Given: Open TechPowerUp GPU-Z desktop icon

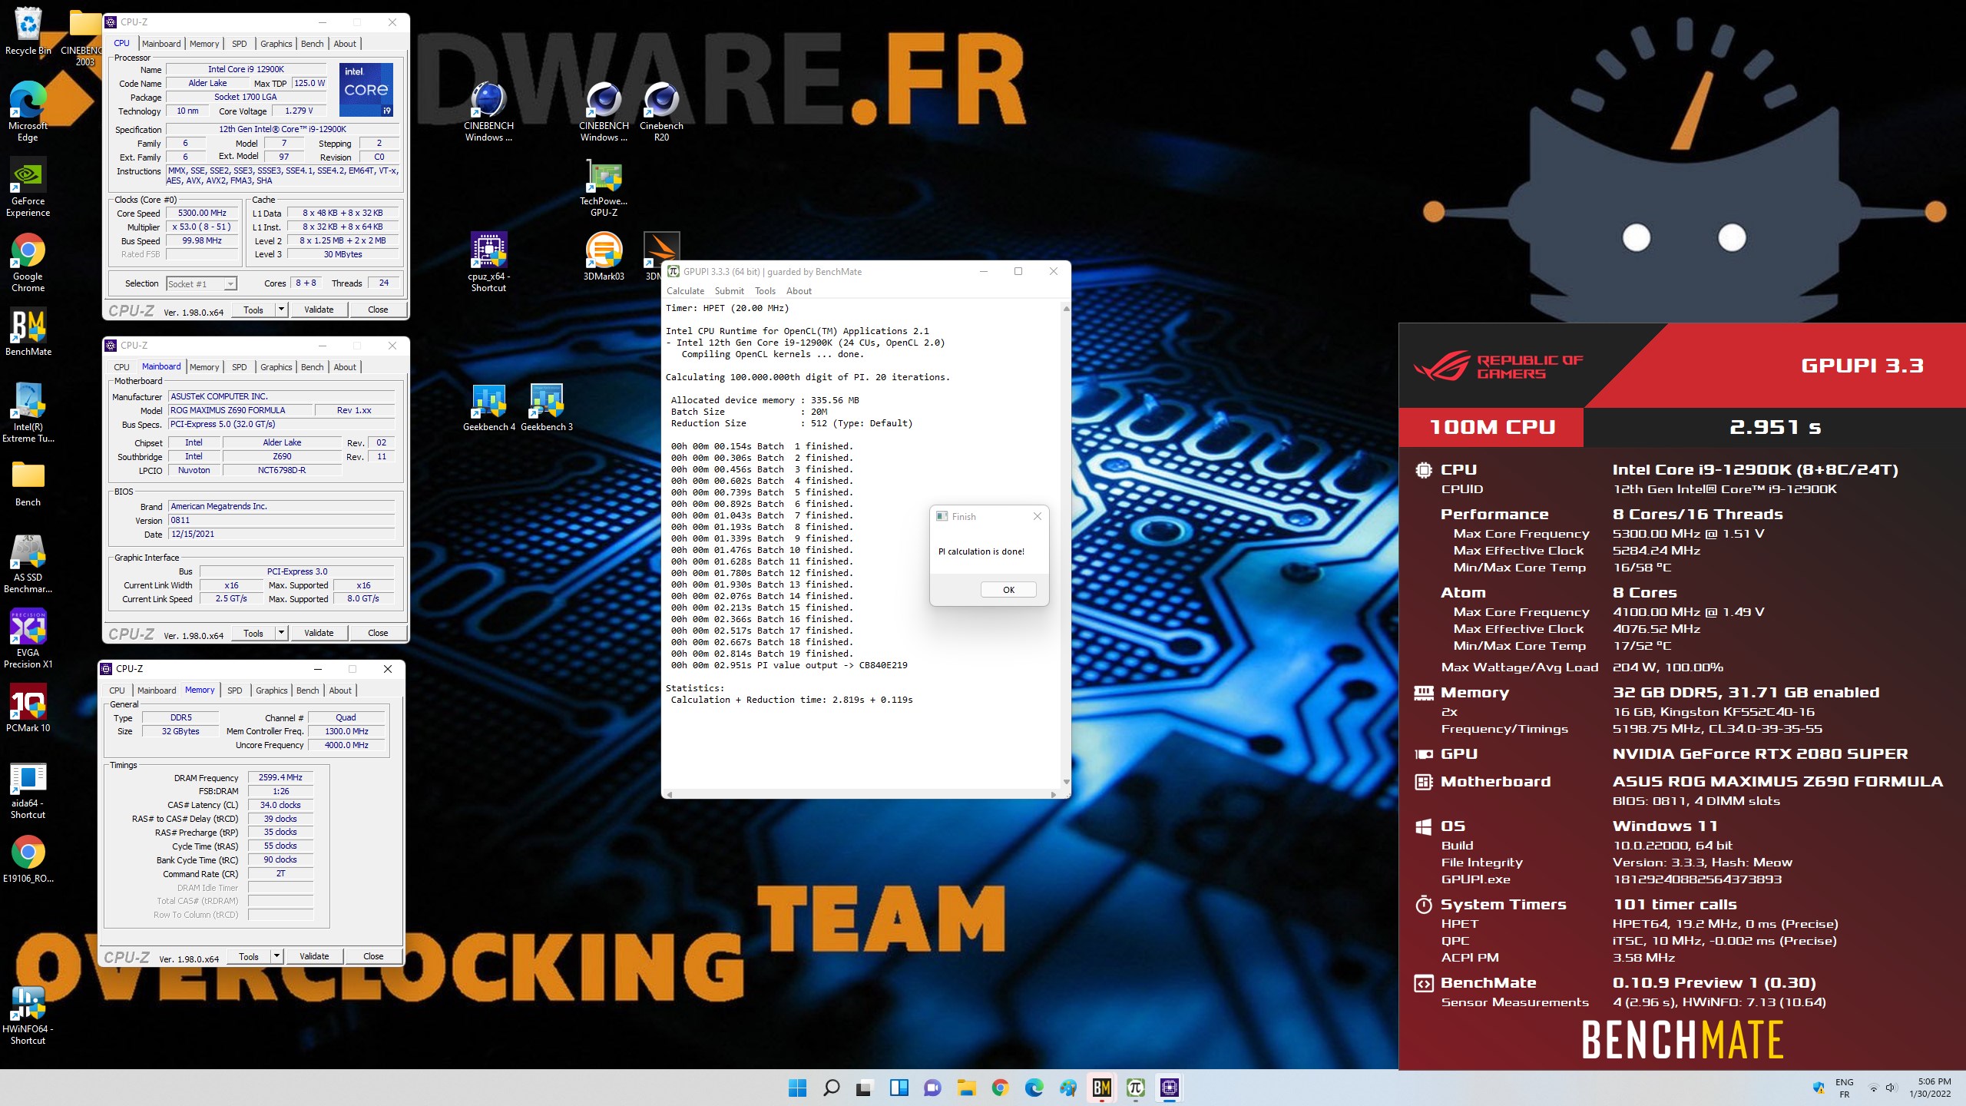Looking at the screenshot, I should coord(604,187).
